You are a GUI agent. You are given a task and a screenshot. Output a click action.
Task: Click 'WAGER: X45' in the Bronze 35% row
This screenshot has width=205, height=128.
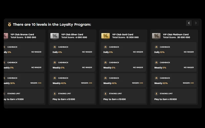click(x=36, y=83)
